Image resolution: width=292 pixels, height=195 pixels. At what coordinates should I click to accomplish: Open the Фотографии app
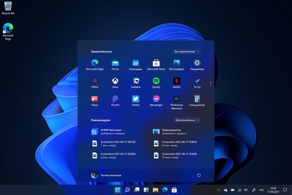176,65
